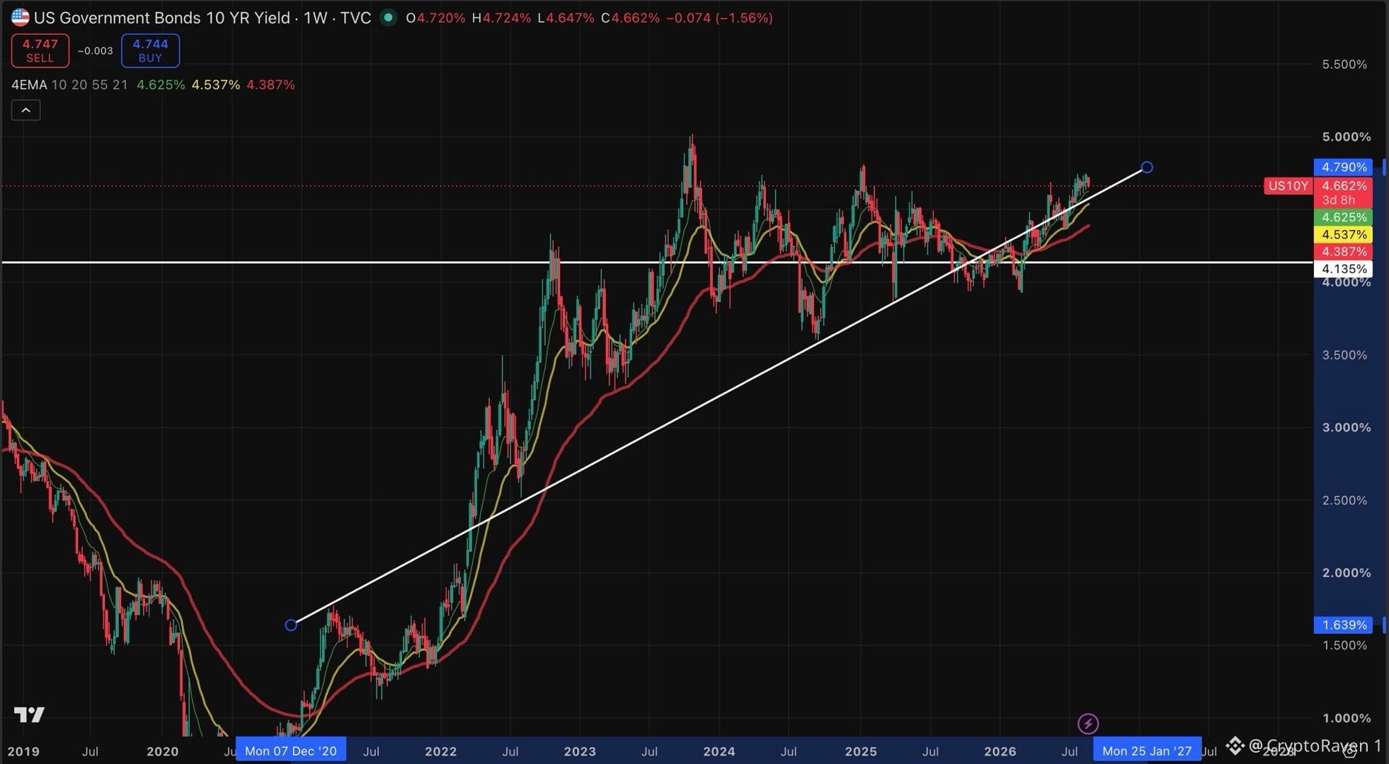The width and height of the screenshot is (1389, 764).
Task: Select the trendline start handle near Dec 2020
Action: (x=291, y=625)
